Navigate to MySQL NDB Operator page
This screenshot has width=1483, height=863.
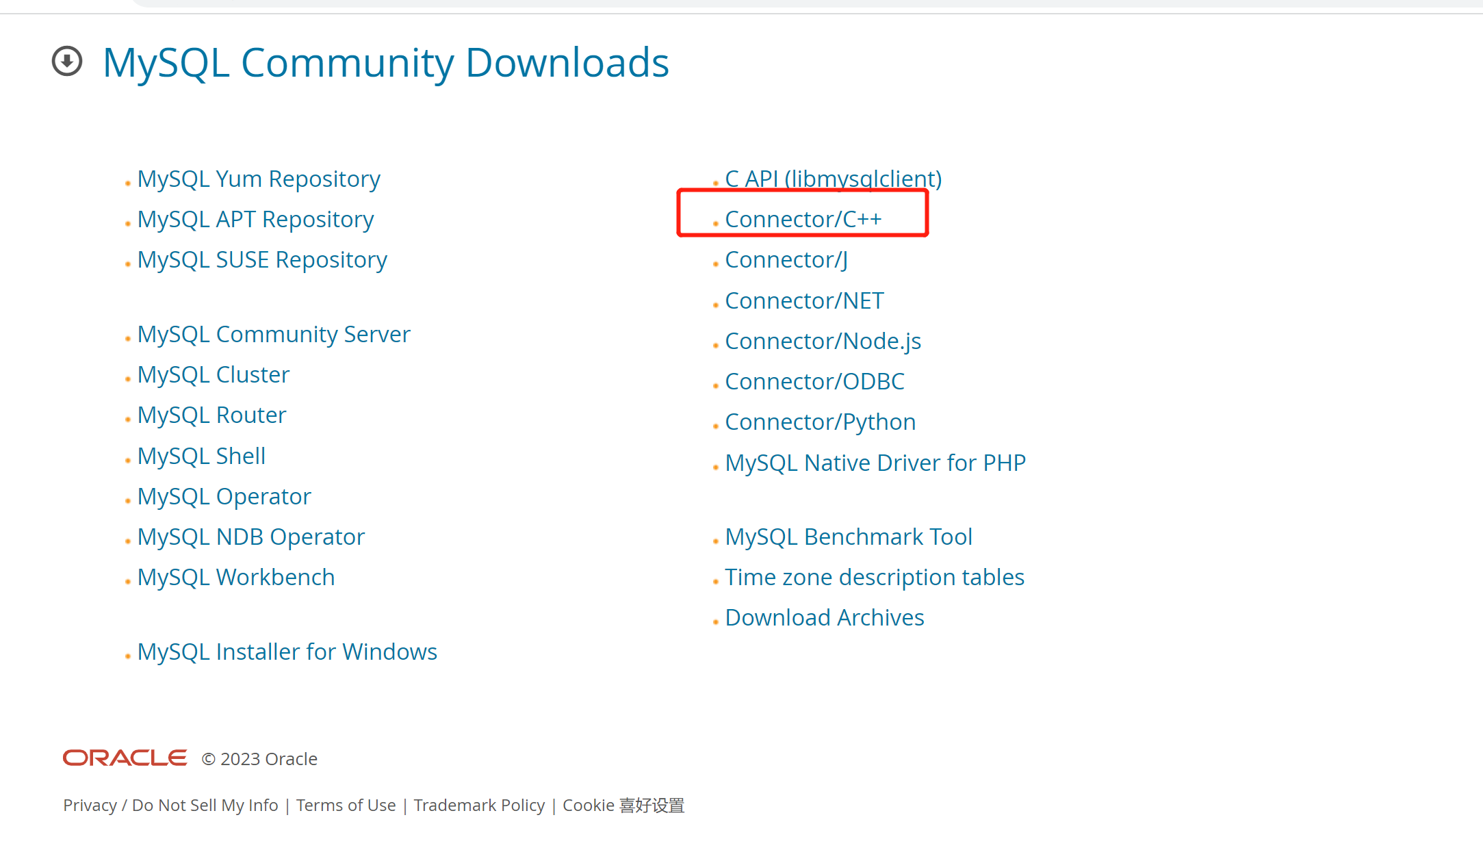click(x=252, y=535)
